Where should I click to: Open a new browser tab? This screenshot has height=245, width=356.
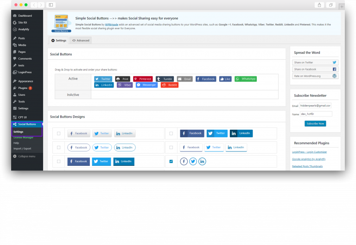pyautogui.click(x=342, y=6)
